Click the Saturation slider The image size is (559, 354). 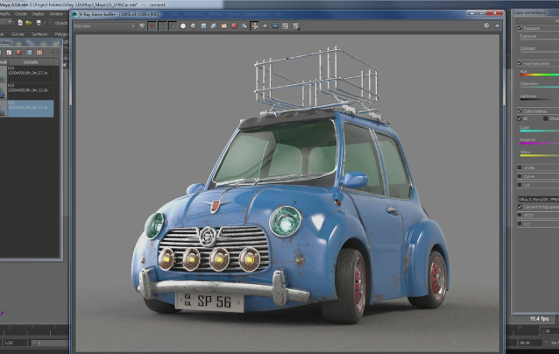click(540, 87)
